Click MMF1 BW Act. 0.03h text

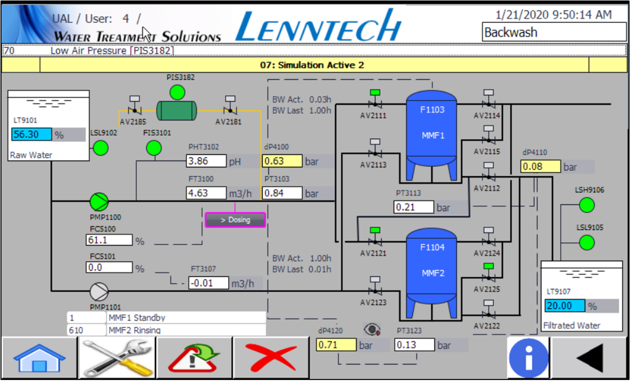click(302, 99)
